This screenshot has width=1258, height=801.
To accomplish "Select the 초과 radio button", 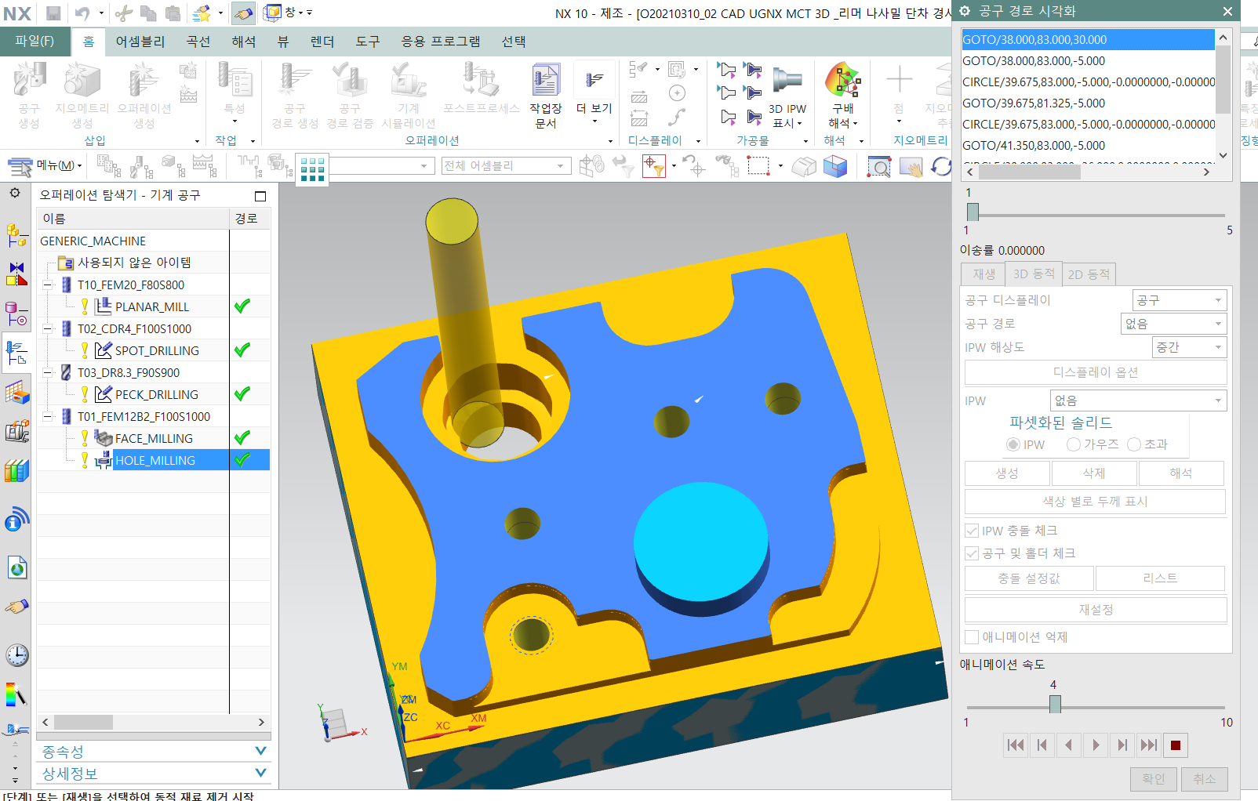I will tap(1133, 444).
